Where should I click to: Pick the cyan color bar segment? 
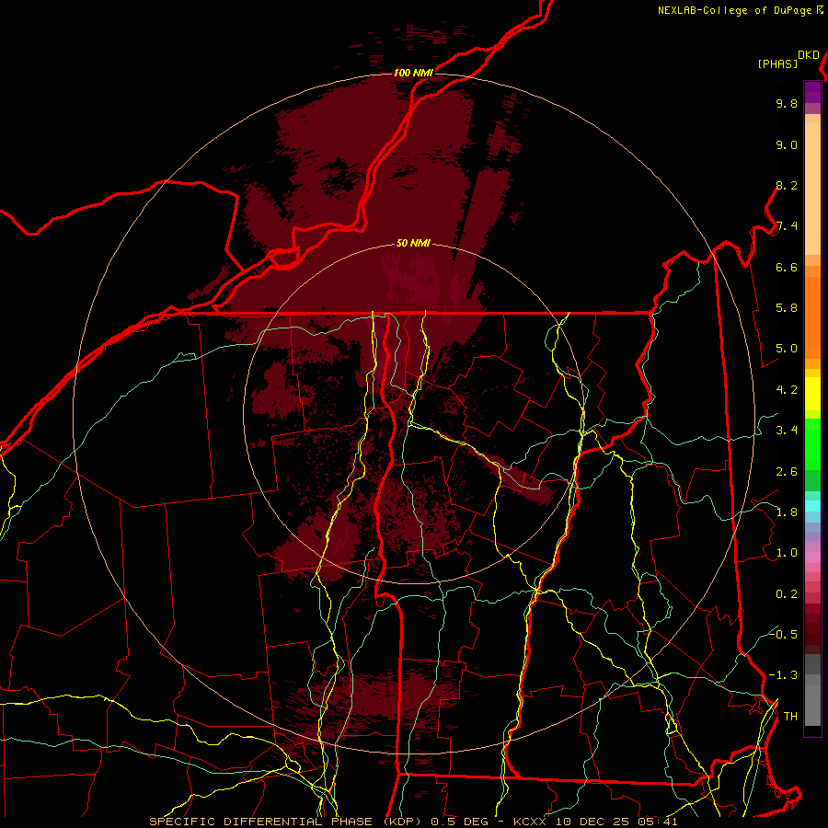pos(812,506)
